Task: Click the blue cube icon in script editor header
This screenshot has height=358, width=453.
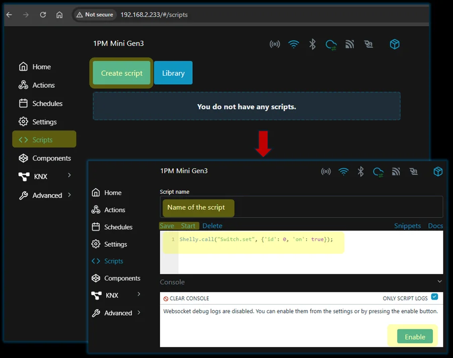Action: click(x=438, y=171)
